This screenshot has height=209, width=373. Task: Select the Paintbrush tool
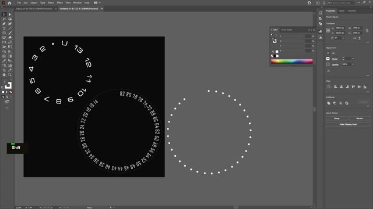click(x=10, y=33)
